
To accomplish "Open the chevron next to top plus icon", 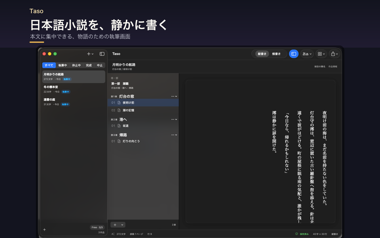I will pos(93,54).
